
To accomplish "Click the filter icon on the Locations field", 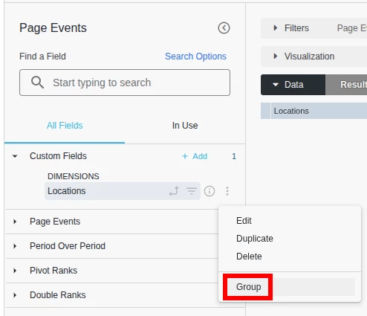I will (x=192, y=191).
